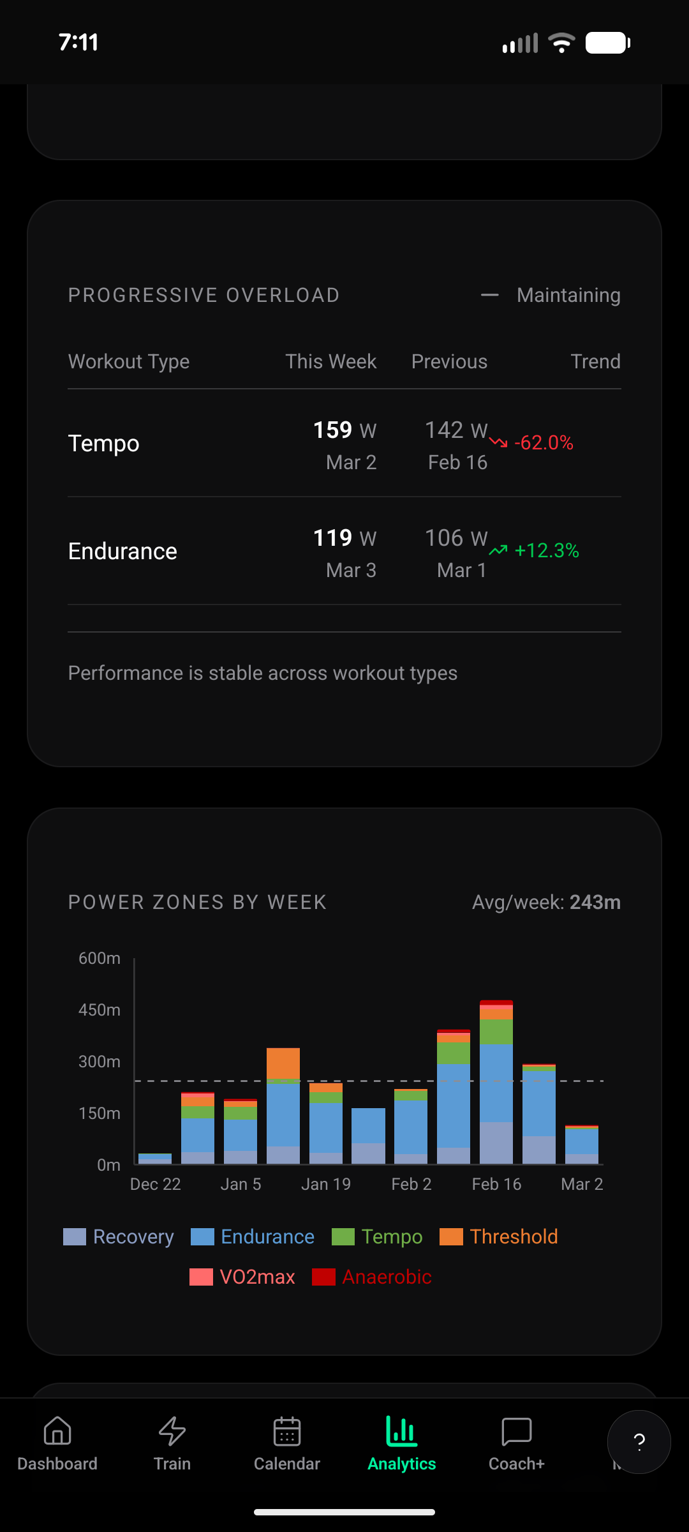Select the Analytics bar chart icon
Image resolution: width=689 pixels, height=1532 pixels.
coord(402,1431)
